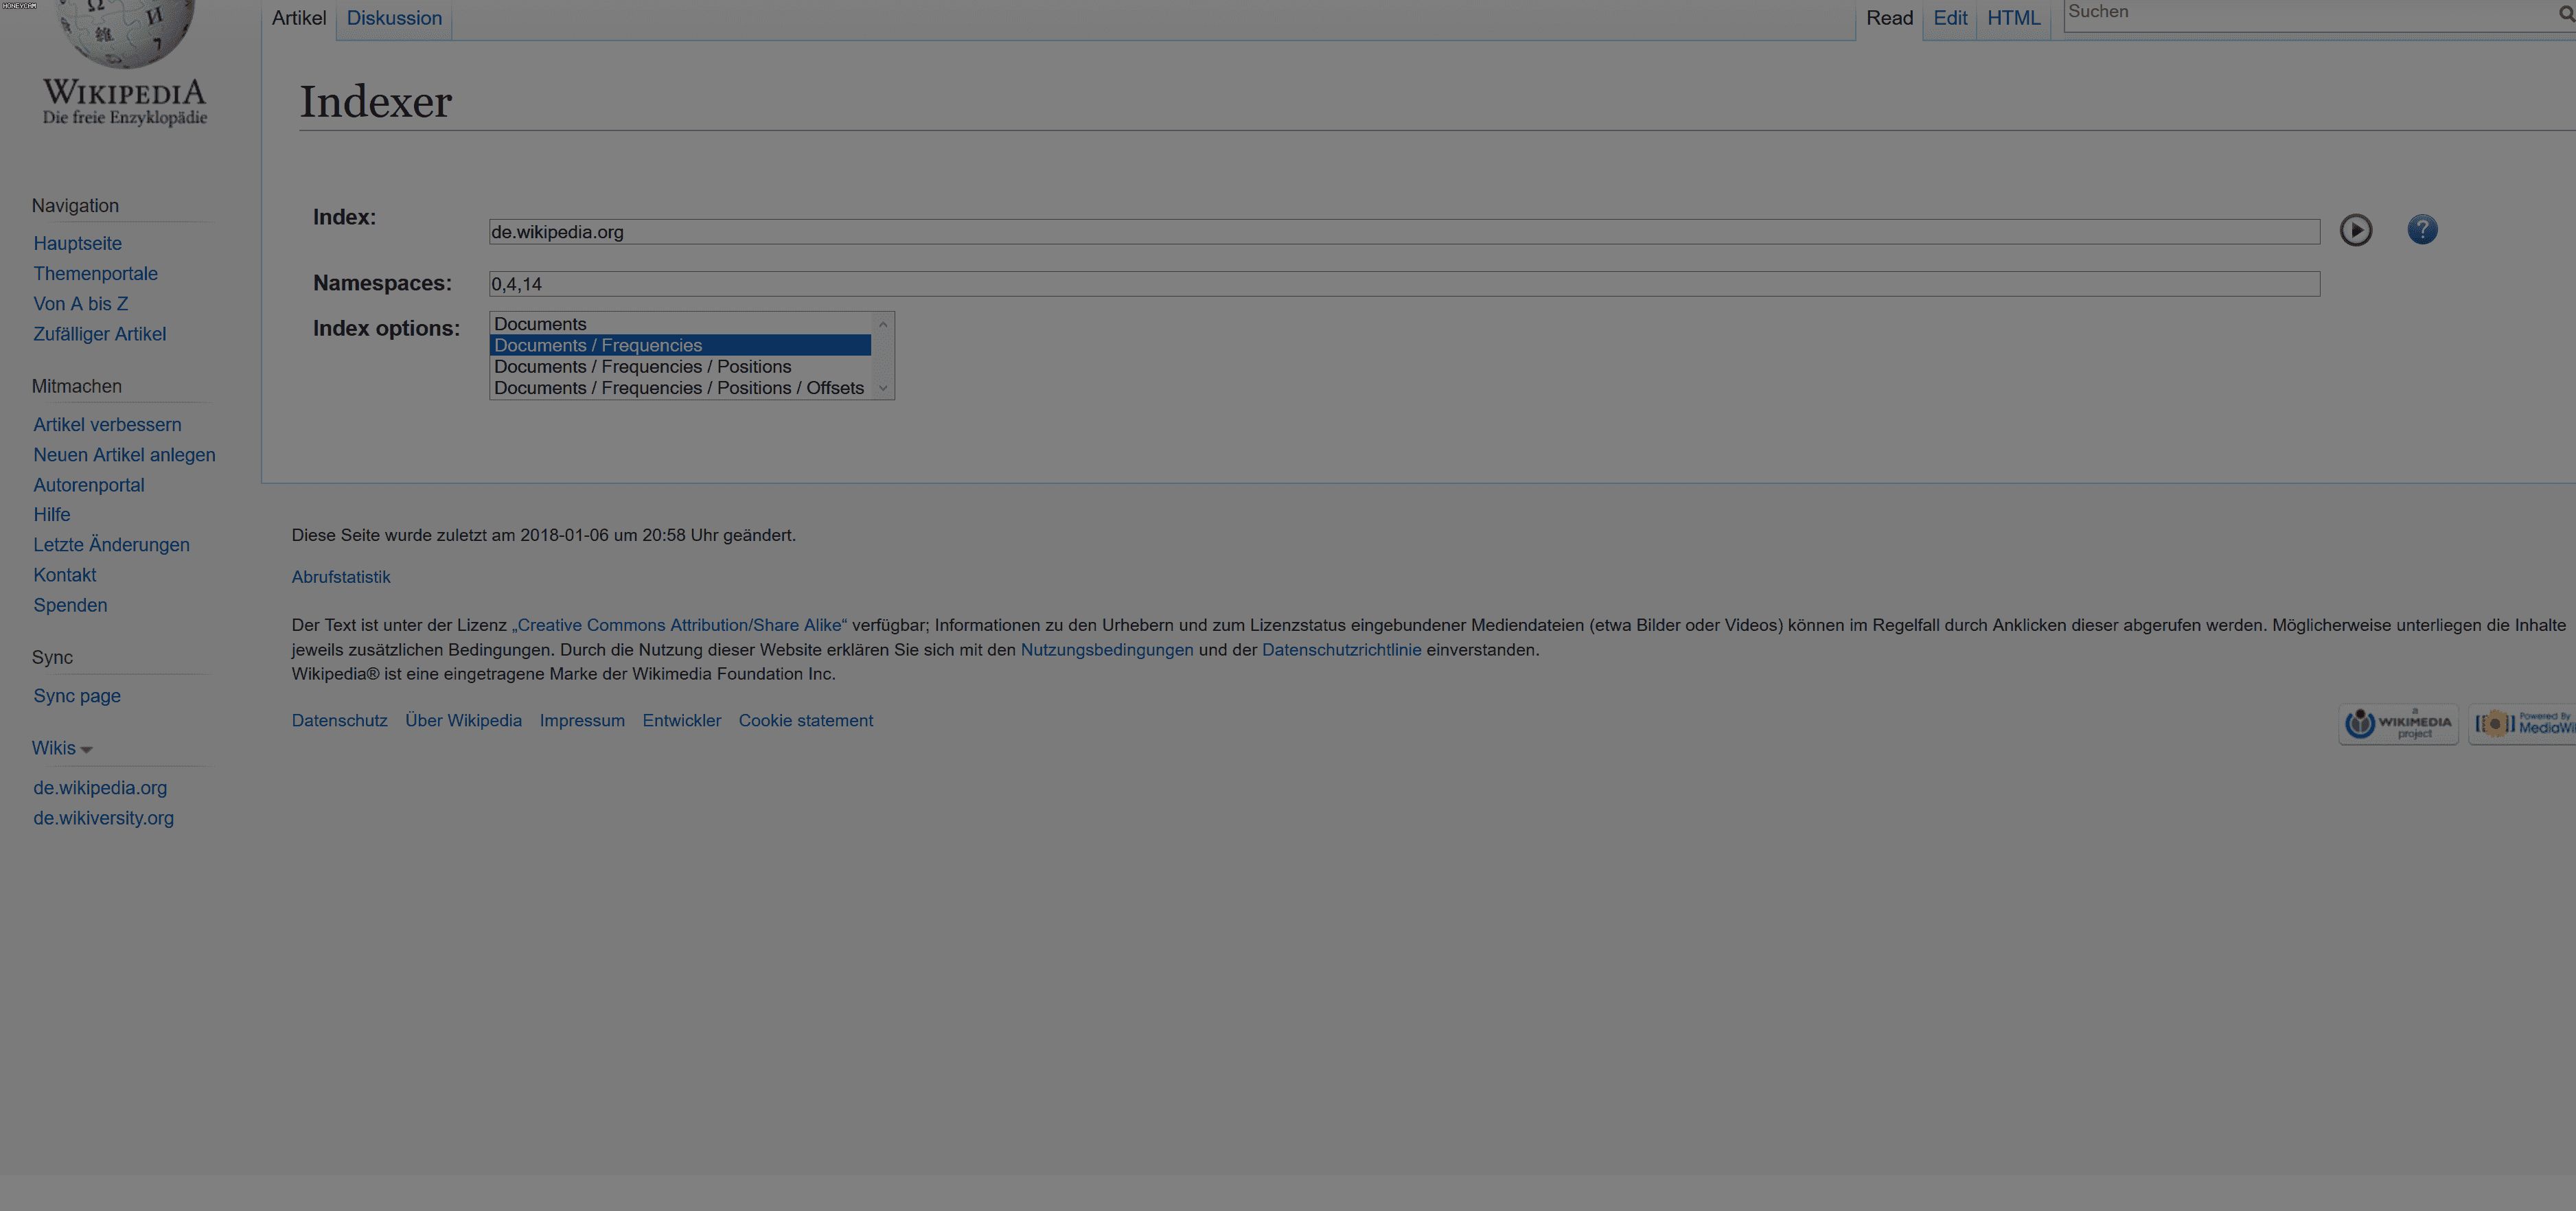Click the Datenschutz footer link
This screenshot has width=2576, height=1211.
pyautogui.click(x=339, y=721)
